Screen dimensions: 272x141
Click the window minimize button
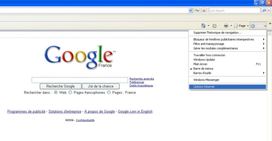tap(257, 3)
